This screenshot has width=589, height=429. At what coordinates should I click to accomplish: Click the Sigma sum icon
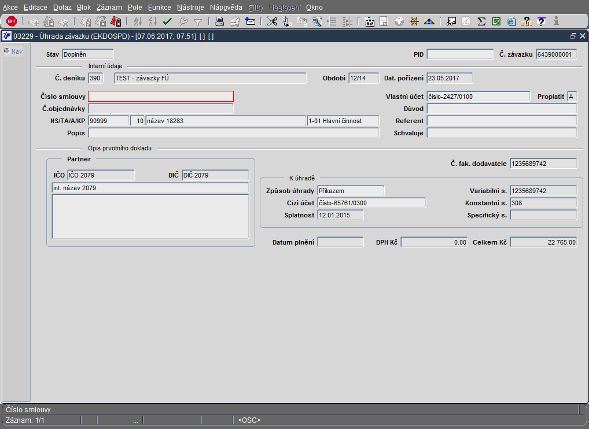coord(481,21)
